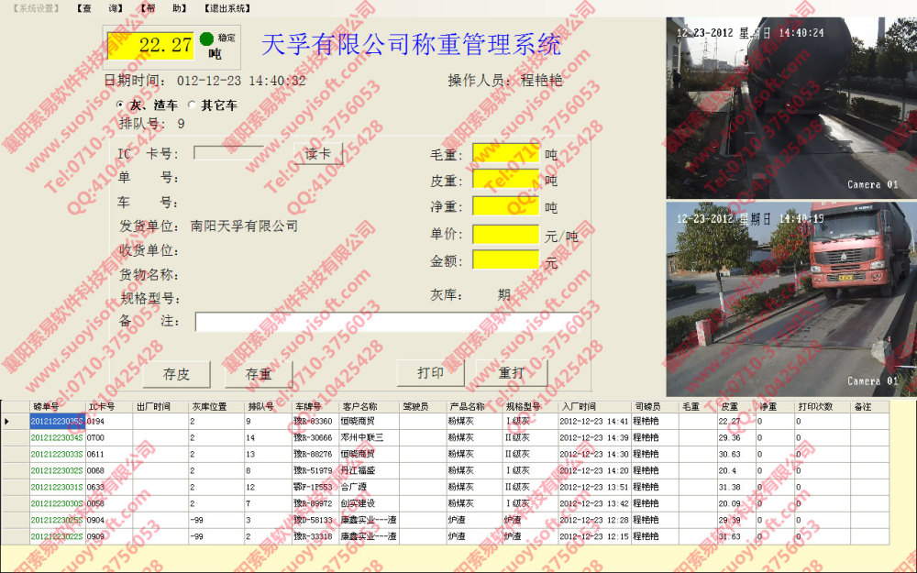Click the yellow 毛重 field

pyautogui.click(x=506, y=154)
